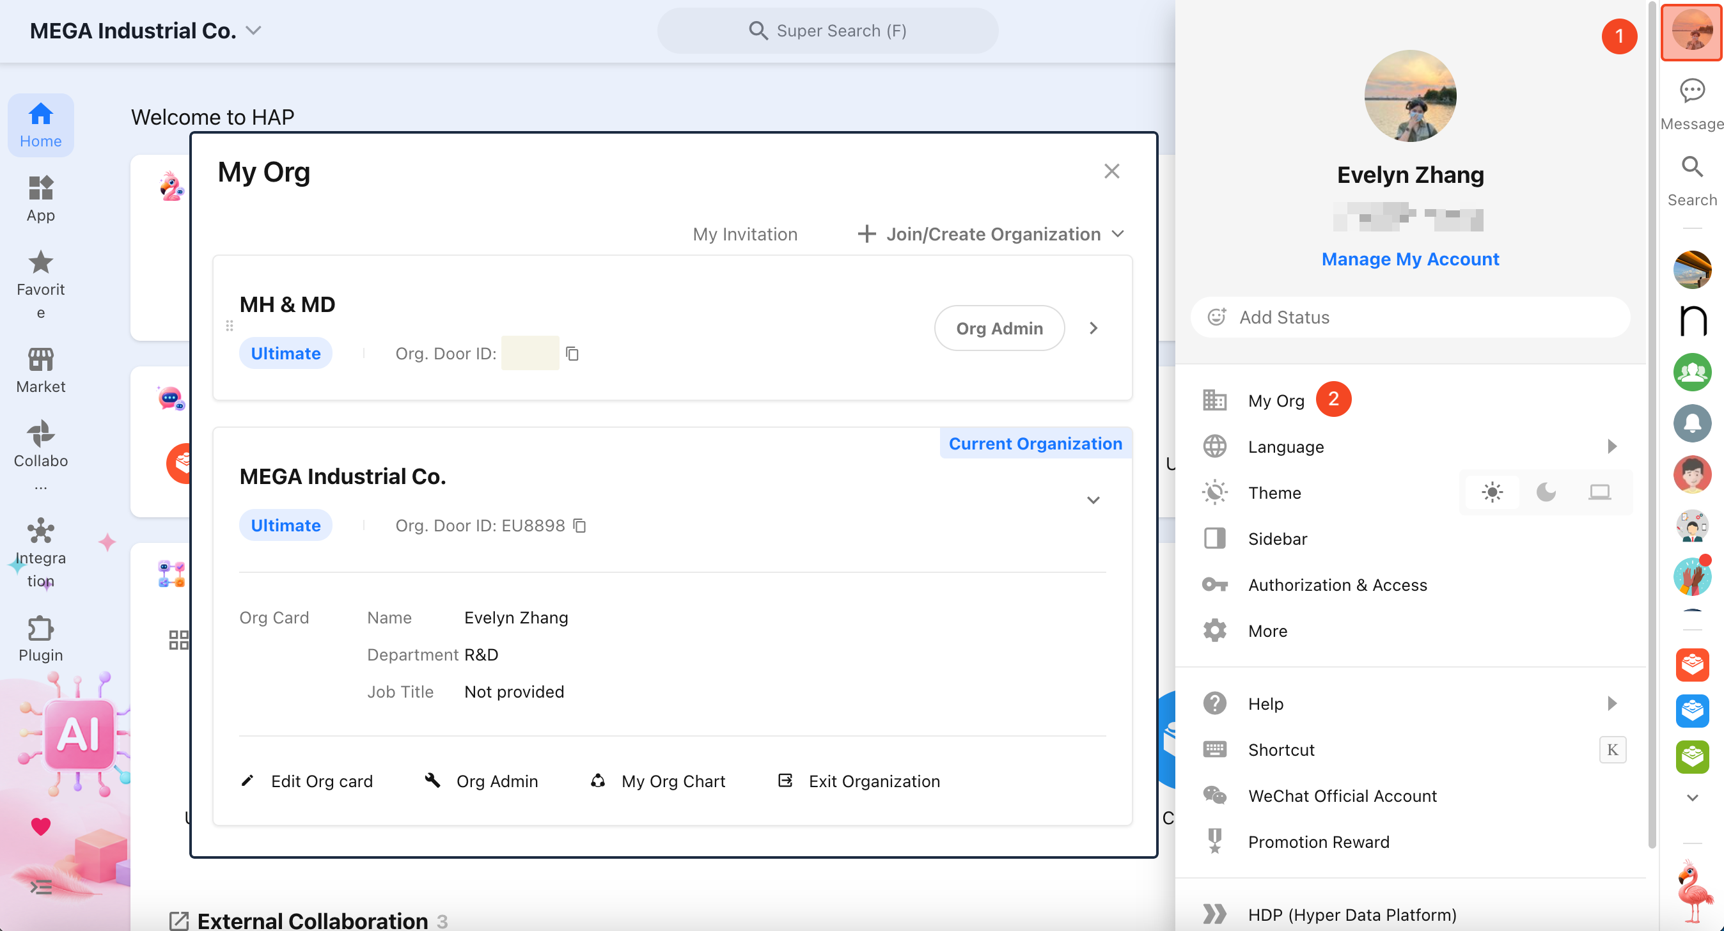Click the Language globe icon
The image size is (1724, 931).
pos(1214,446)
